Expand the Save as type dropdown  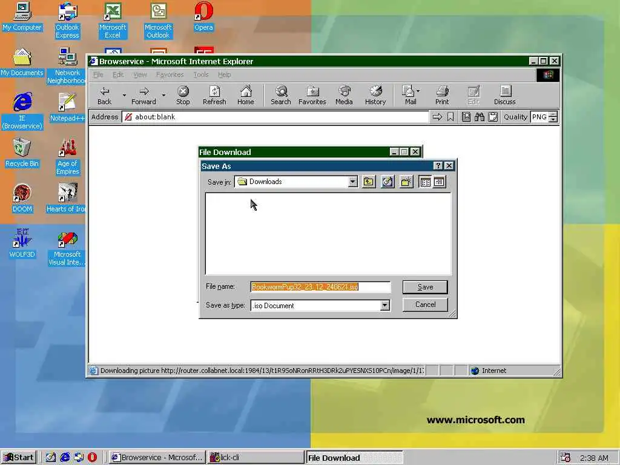384,305
